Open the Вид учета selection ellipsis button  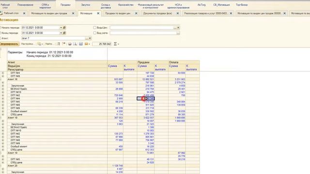pos(178,33)
